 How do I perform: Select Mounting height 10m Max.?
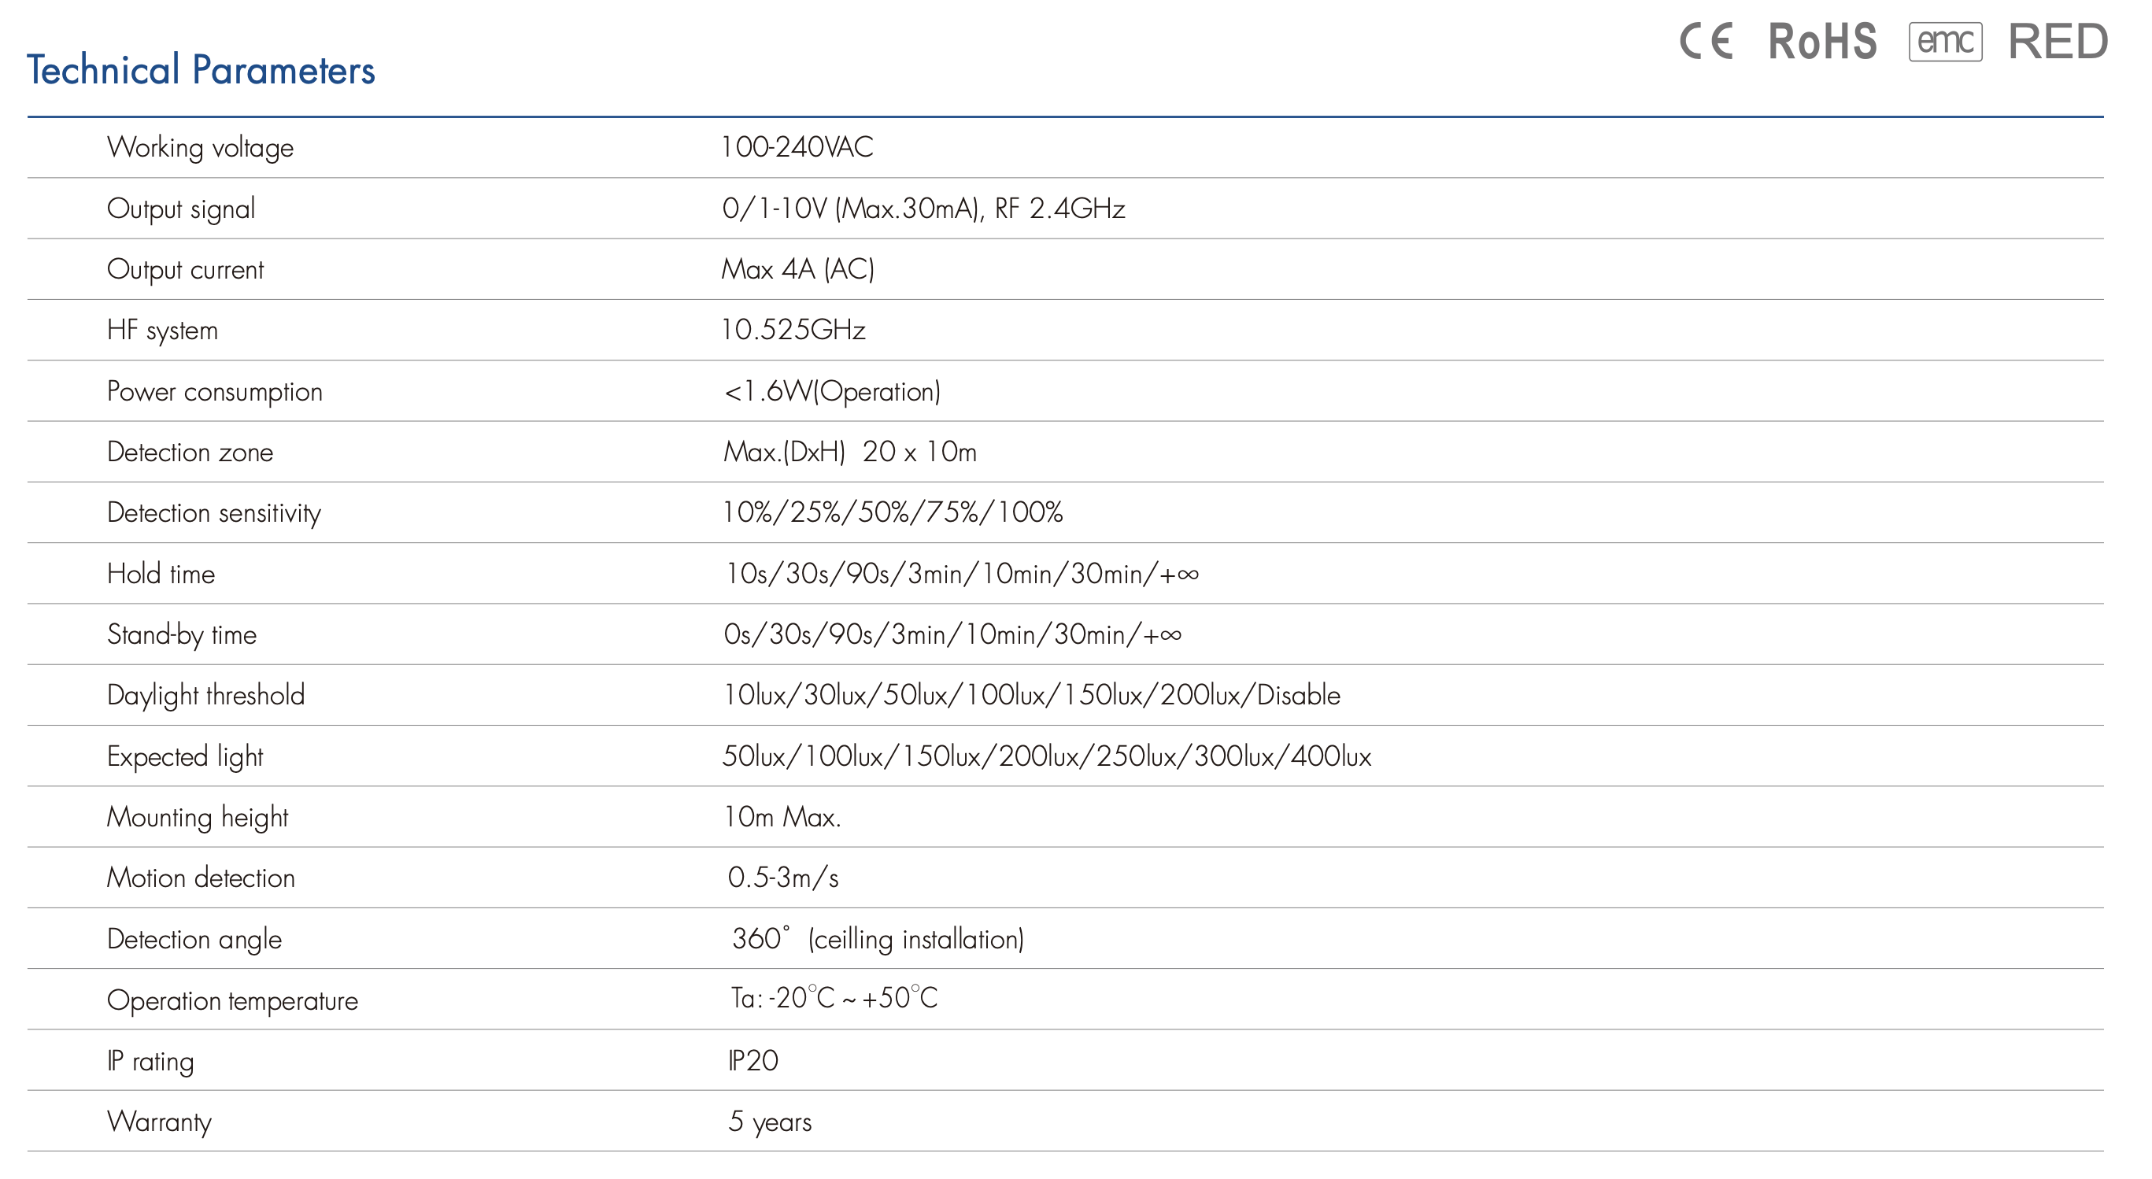point(782,817)
